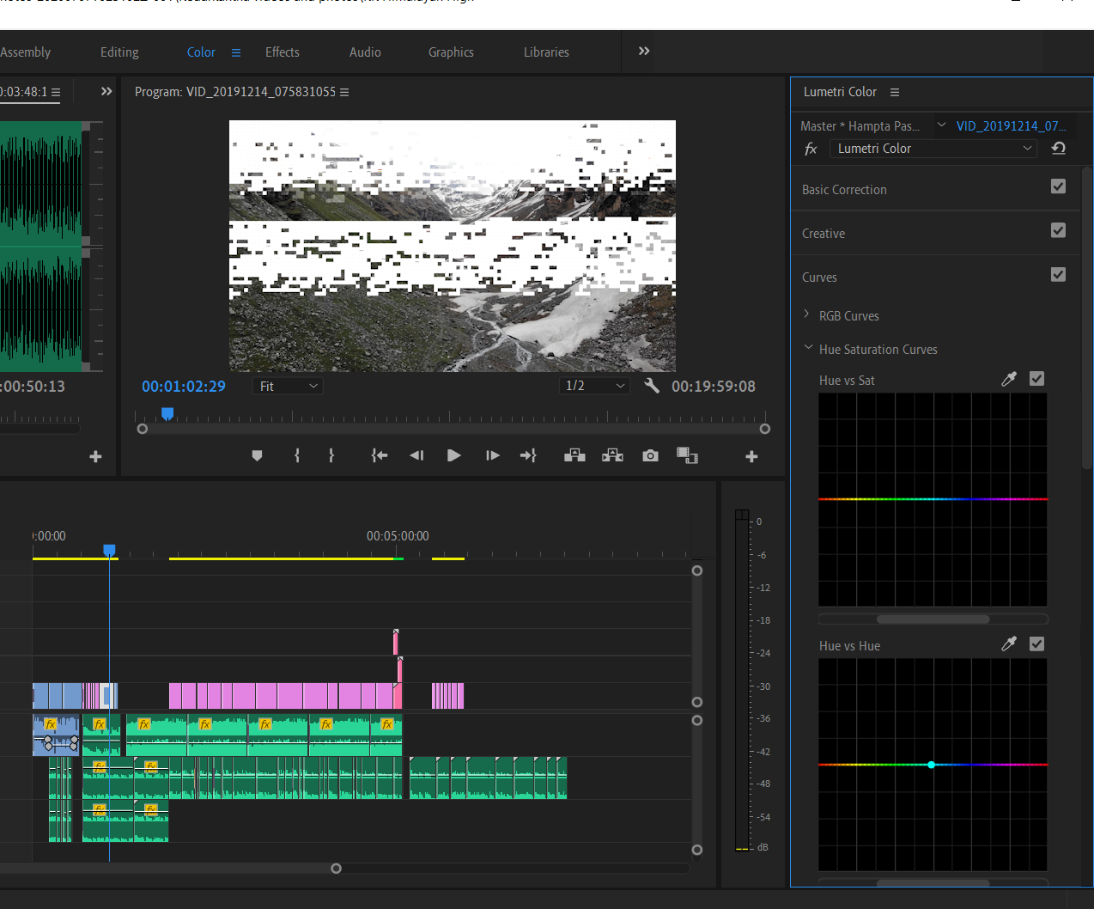Expand the RGB Curves section
Viewport: 1094px width, 909px height.
coord(806,314)
